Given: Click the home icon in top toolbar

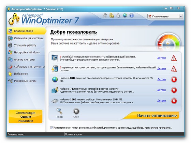Looking at the screenshot, I should coord(105,15).
